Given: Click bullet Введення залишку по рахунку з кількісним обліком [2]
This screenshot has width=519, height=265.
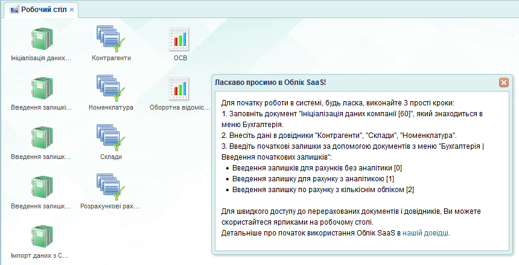Looking at the screenshot, I should click(323, 190).
